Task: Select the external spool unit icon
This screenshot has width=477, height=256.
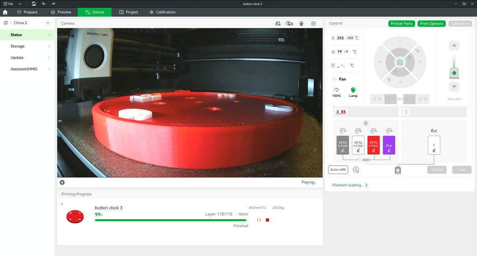Action: click(x=406, y=112)
